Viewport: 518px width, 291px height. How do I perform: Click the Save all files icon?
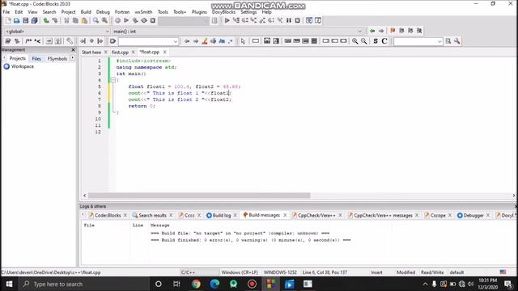pyautogui.click(x=34, y=20)
